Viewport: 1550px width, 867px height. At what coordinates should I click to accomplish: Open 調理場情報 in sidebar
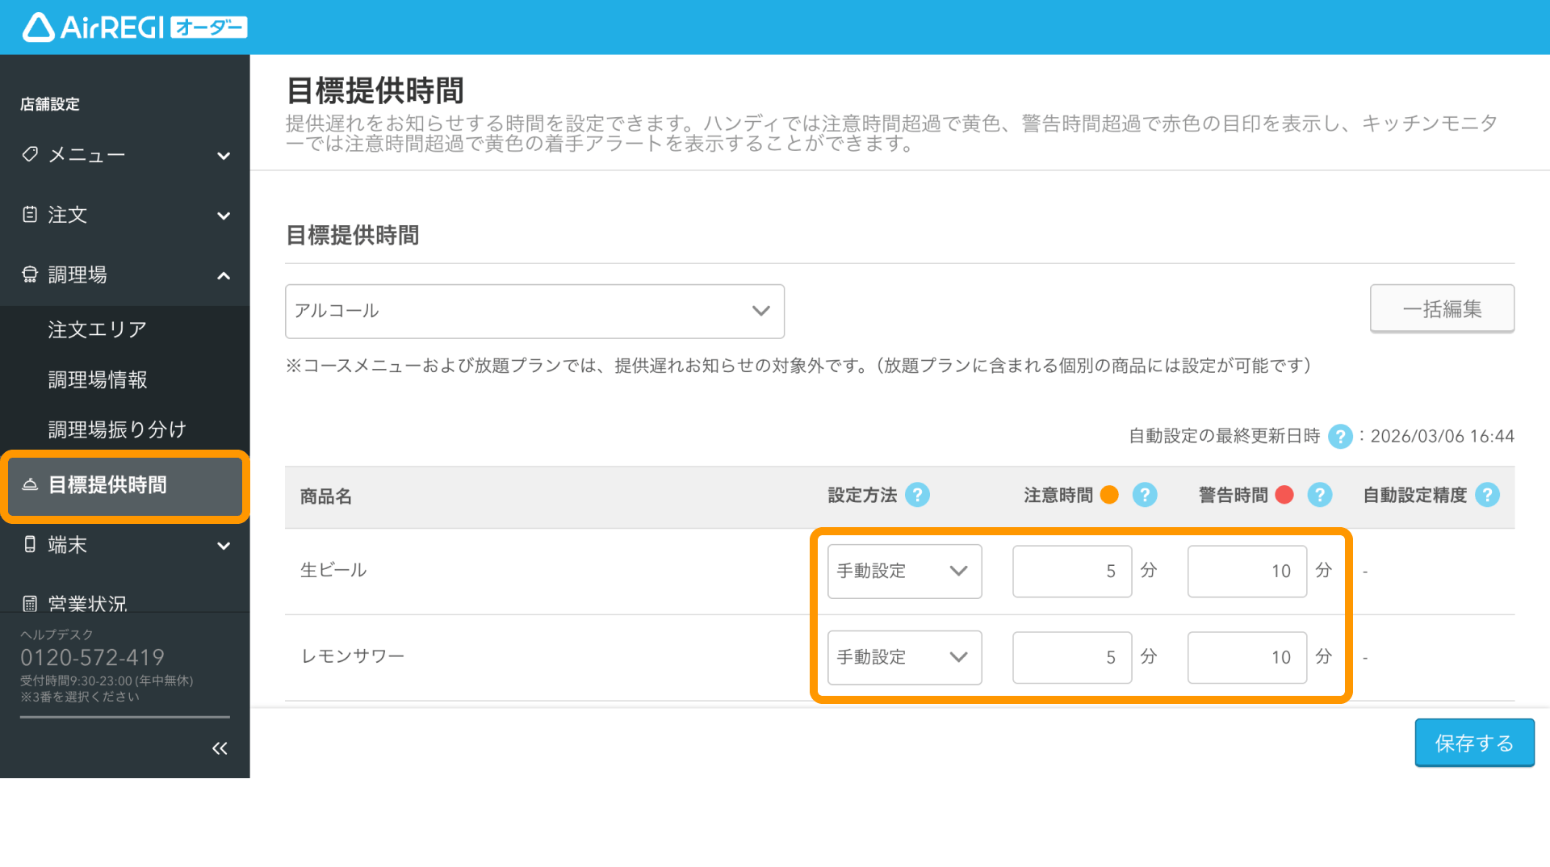click(97, 379)
